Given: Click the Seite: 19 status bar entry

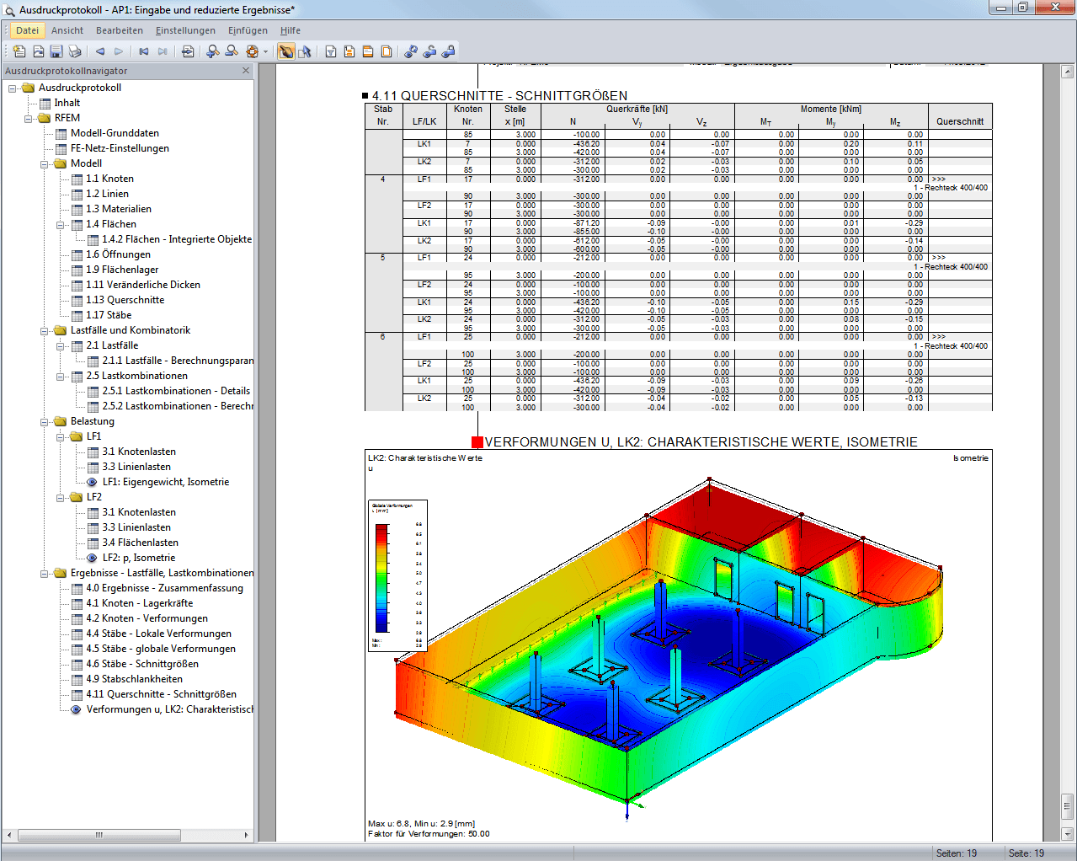Looking at the screenshot, I should pyautogui.click(x=1026, y=853).
